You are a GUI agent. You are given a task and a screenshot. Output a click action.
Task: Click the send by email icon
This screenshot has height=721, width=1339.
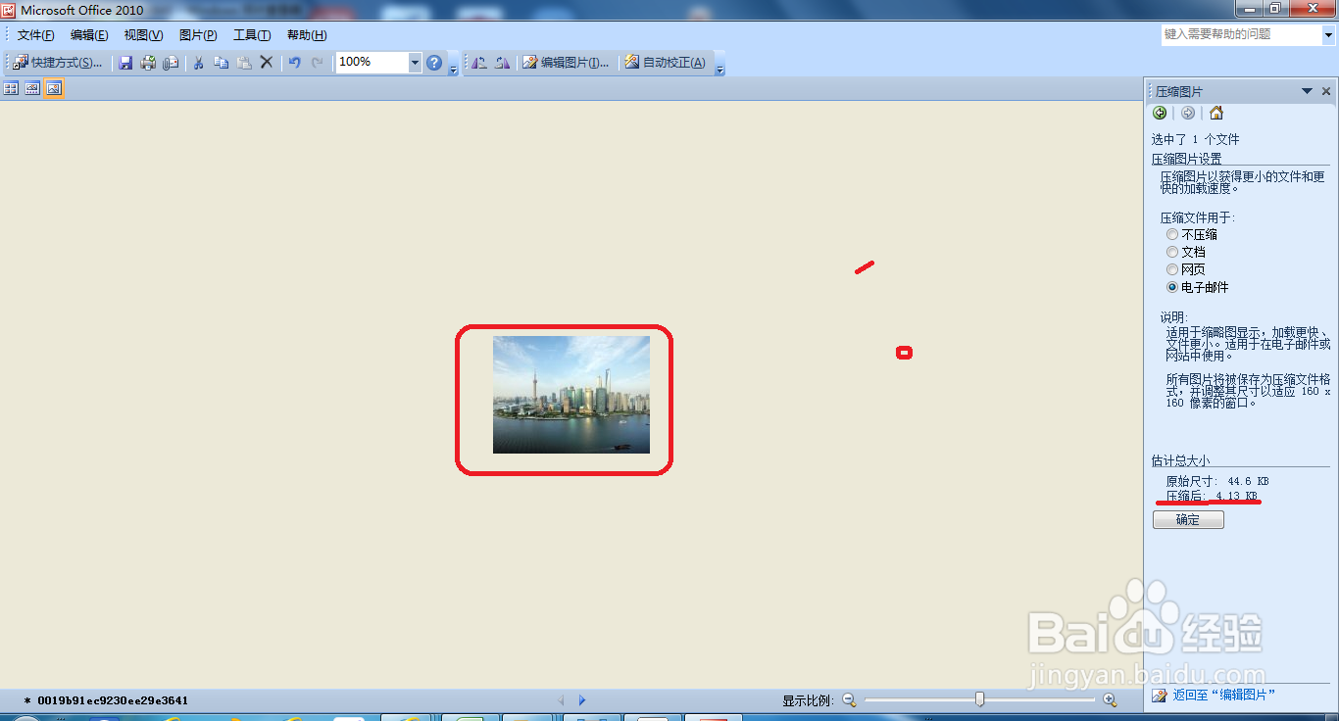(x=171, y=63)
